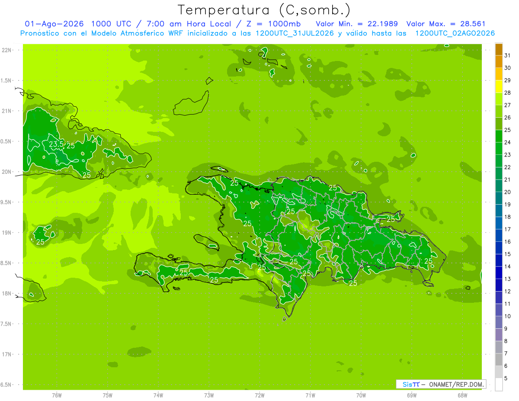
Task: Click the valid-until time "1200UTC_02AGO2026"
Action: pyautogui.click(x=455, y=33)
